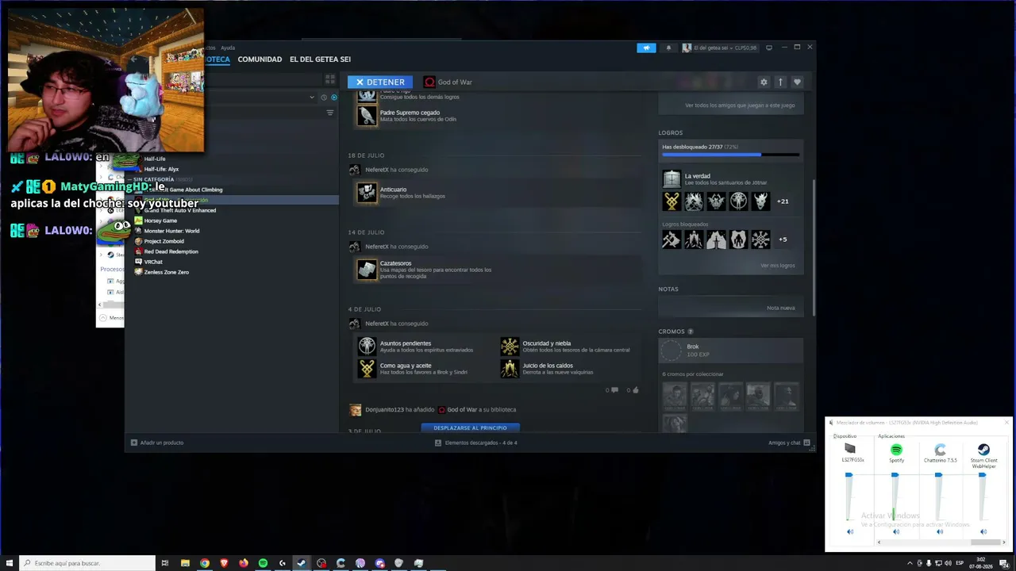The height and width of the screenshot is (571, 1016).
Task: Click the Oscuridad y niebla achievement icon
Action: point(510,346)
